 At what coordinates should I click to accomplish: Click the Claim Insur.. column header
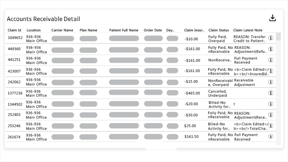[x=194, y=30]
